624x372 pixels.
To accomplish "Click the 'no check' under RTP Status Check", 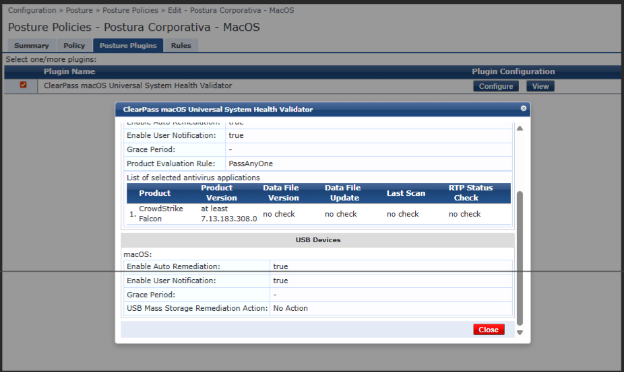I will 465,214.
